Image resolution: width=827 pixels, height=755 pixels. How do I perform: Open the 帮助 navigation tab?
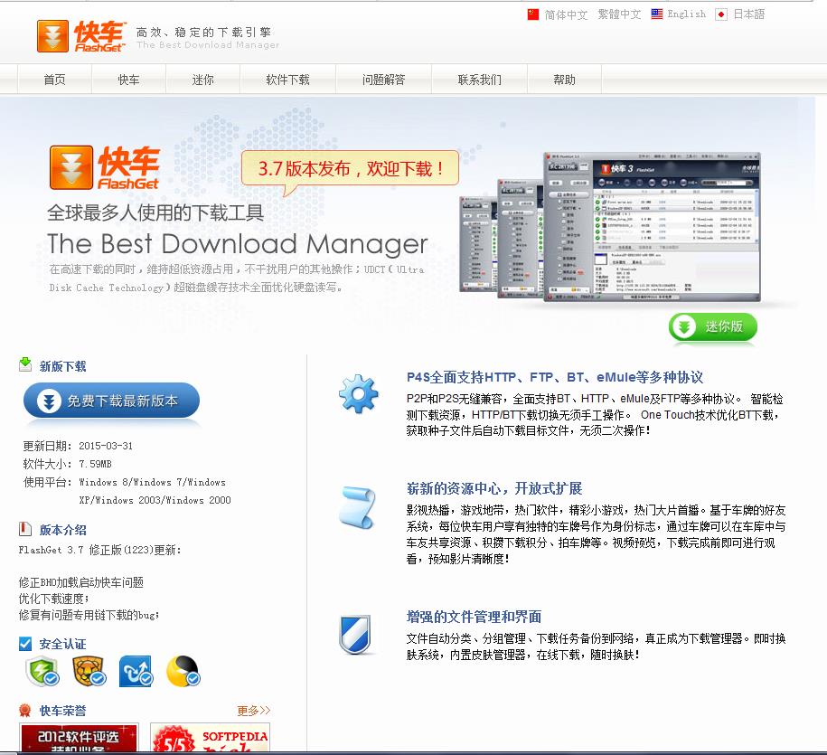pyautogui.click(x=564, y=80)
